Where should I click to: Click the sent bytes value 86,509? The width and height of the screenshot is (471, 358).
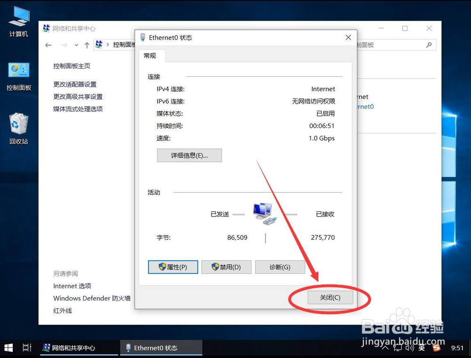(237, 237)
